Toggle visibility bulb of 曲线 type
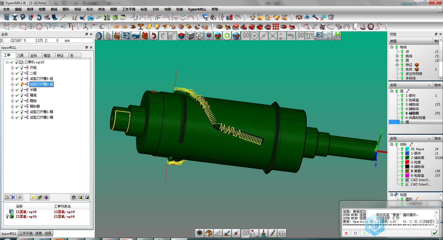Viewport: 443px width, 240px height. pos(402,56)
